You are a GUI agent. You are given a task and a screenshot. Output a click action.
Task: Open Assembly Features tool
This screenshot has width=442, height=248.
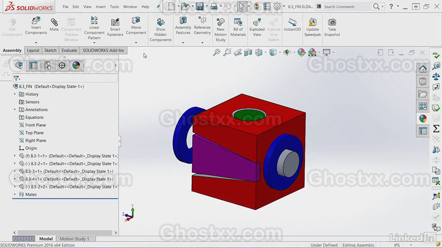point(183,26)
